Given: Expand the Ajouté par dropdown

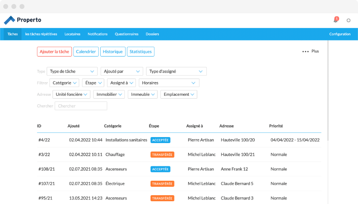Looking at the screenshot, I should point(122,71).
